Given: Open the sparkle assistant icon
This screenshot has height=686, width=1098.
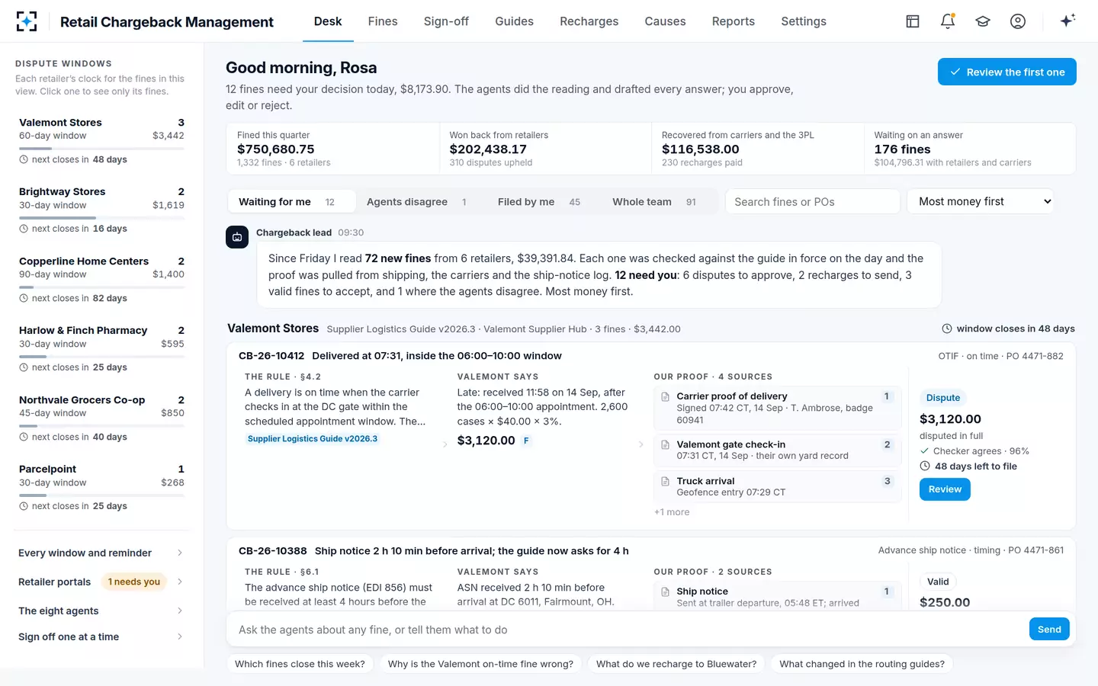Looking at the screenshot, I should pos(1067,21).
